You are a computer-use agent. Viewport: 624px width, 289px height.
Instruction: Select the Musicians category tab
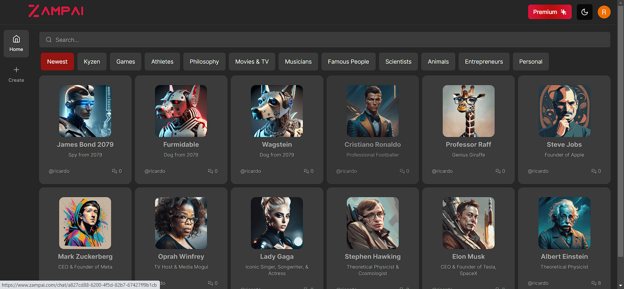click(x=298, y=62)
